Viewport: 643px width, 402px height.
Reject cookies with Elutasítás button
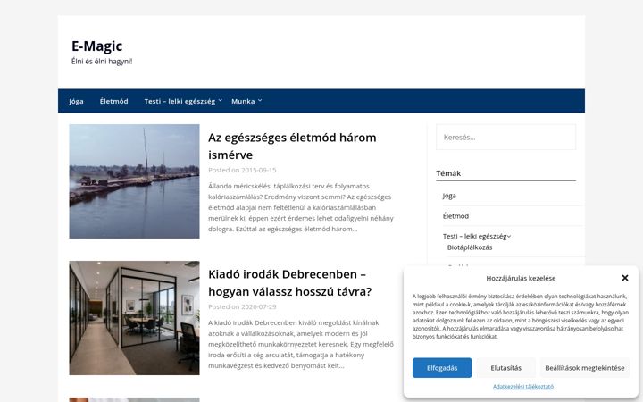coord(506,368)
